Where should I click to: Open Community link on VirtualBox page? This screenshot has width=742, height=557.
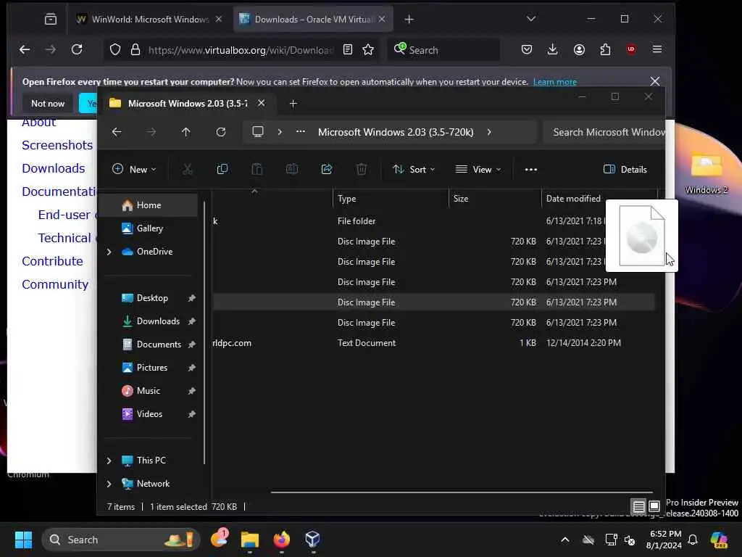point(55,284)
